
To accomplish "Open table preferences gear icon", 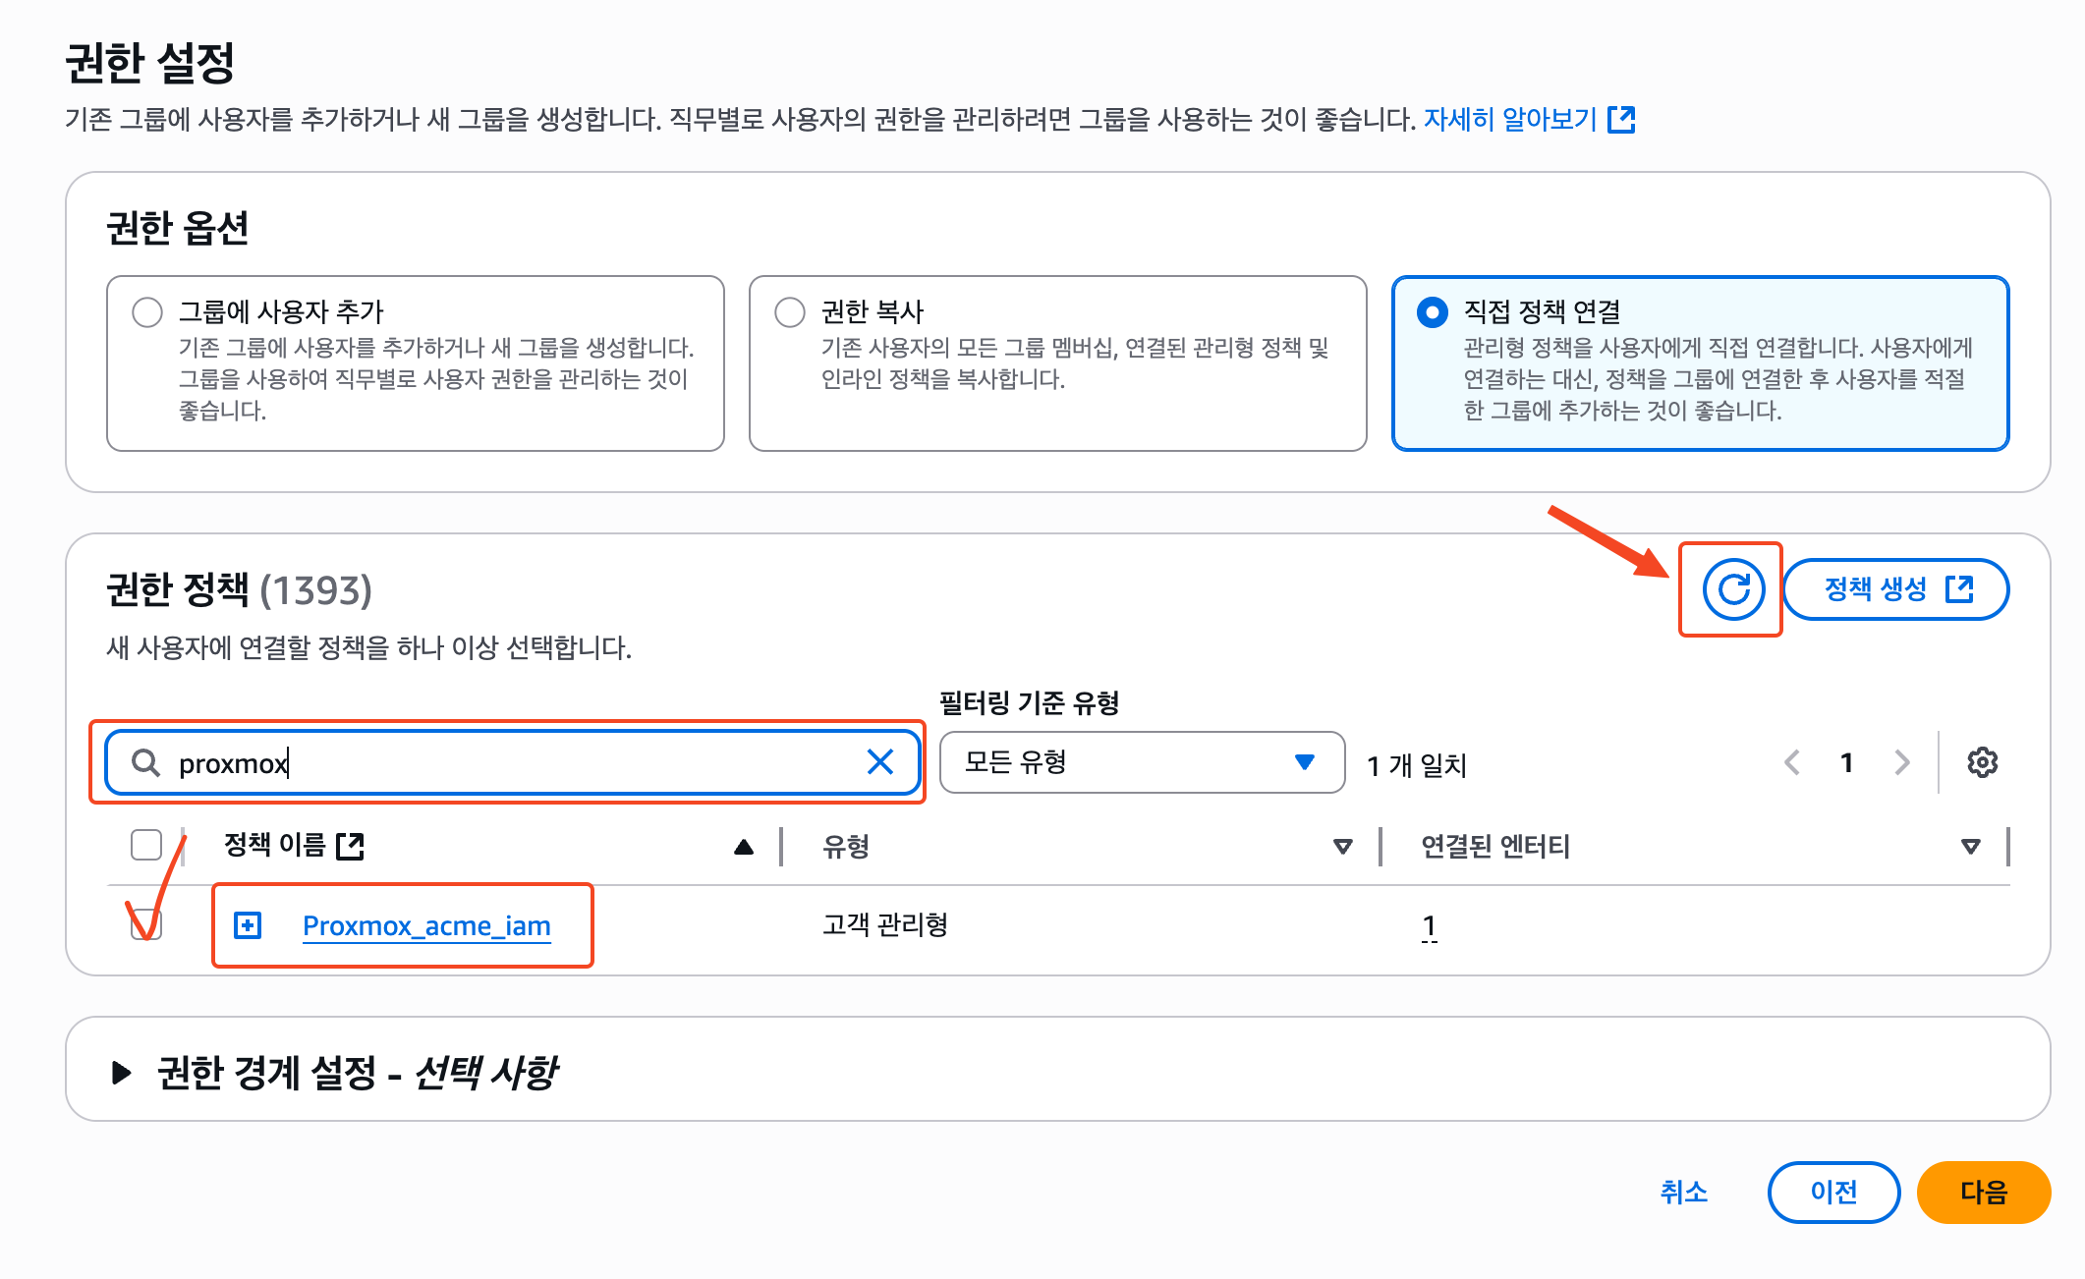I will [x=1982, y=762].
